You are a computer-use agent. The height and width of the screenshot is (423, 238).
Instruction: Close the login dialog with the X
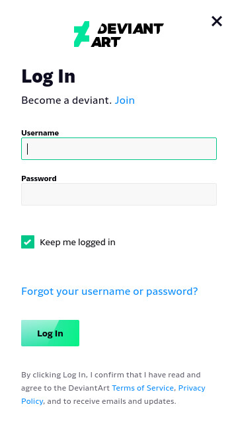[217, 21]
